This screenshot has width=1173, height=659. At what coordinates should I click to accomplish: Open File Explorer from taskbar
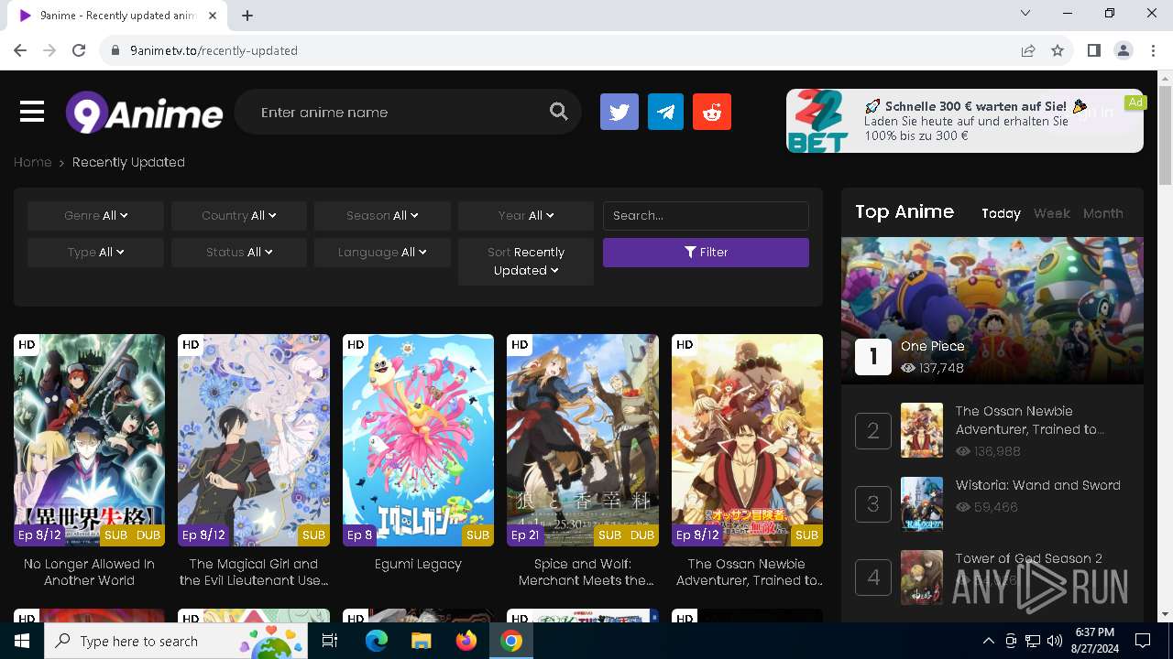point(421,641)
